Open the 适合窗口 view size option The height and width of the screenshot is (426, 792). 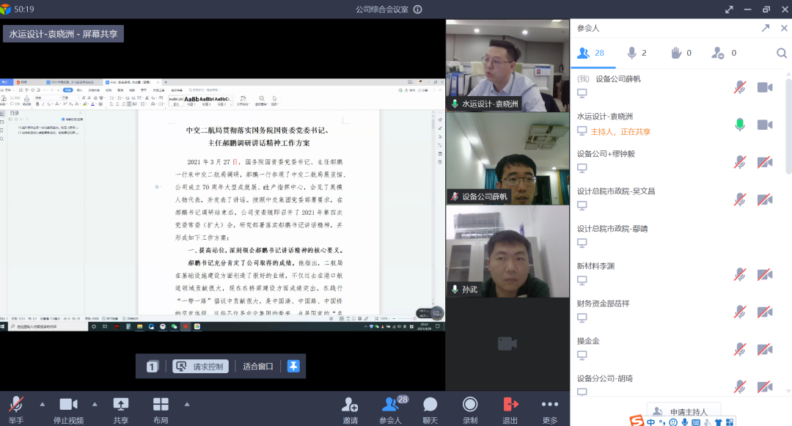click(x=258, y=367)
